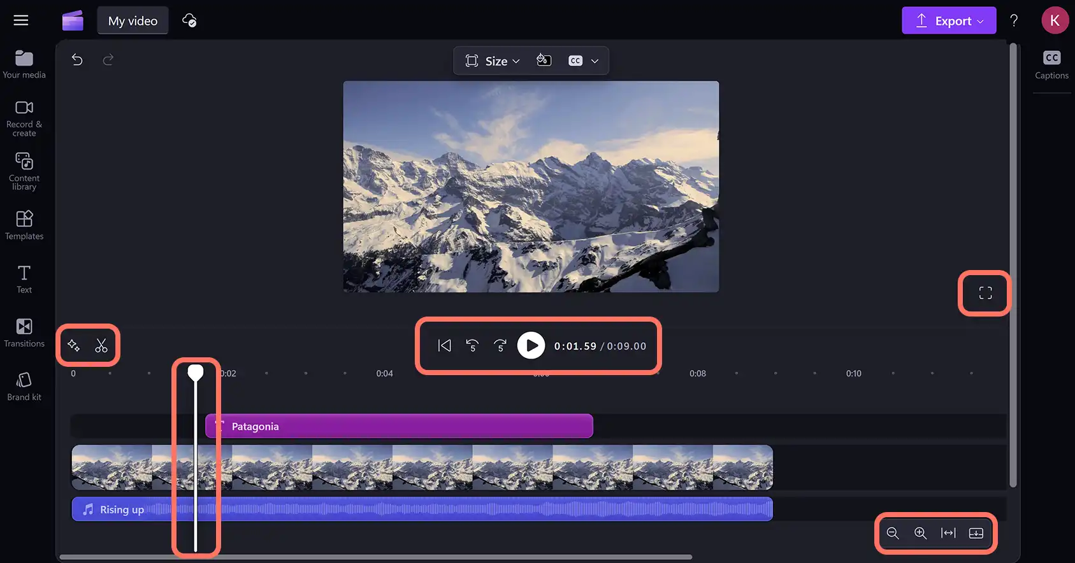
Task: Undo the last edit
Action: [x=77, y=60]
